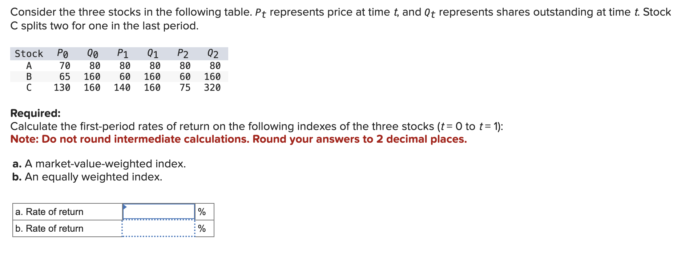This screenshot has height=260, width=681.
Task: Select the 'Required:' heading text
Action: 36,113
